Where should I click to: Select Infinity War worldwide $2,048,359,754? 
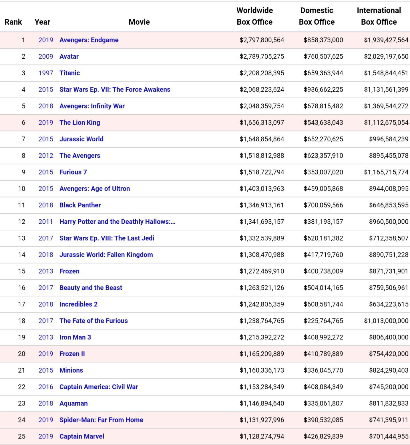click(262, 106)
